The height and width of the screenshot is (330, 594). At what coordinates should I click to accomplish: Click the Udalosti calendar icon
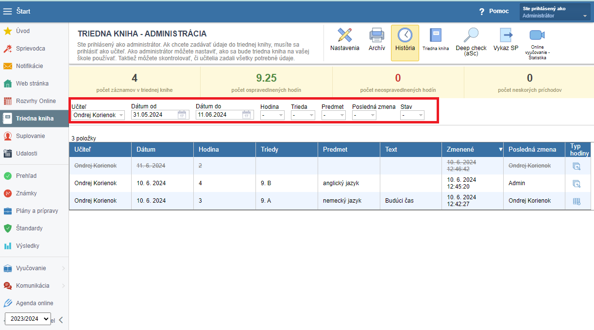8,154
